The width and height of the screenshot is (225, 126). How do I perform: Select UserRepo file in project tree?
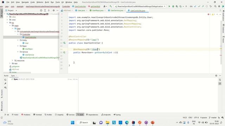(x=28, y=49)
